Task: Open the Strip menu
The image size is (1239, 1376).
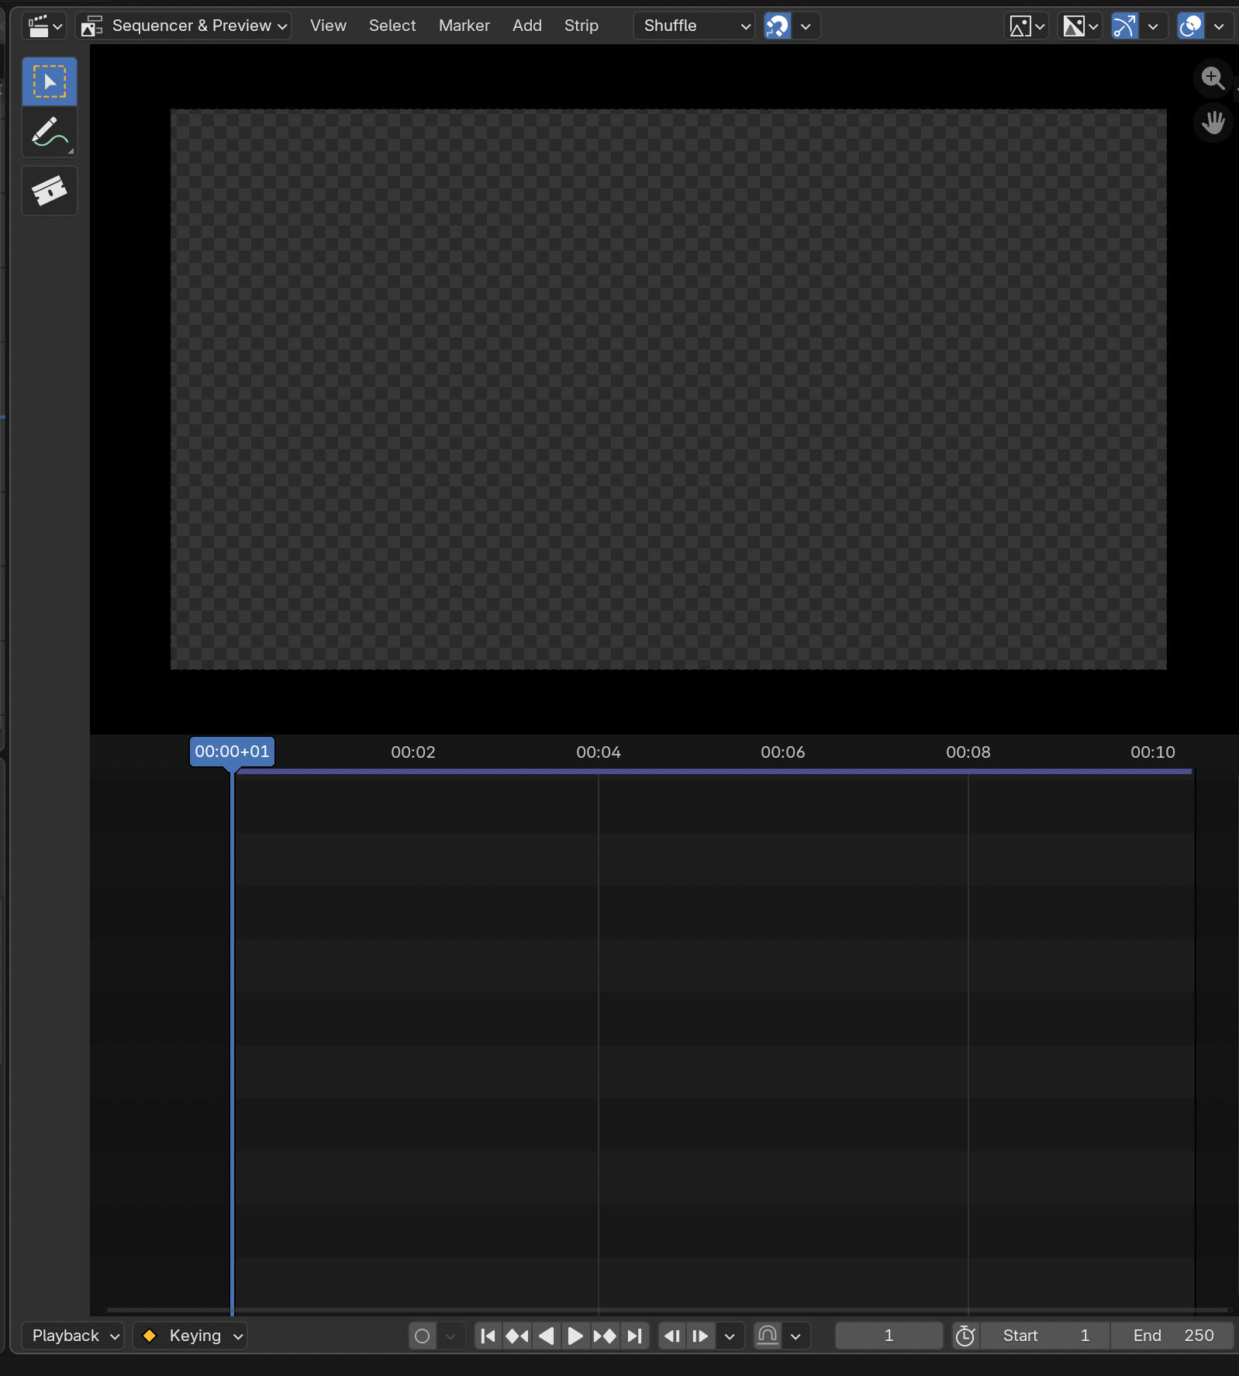Action: click(x=582, y=26)
